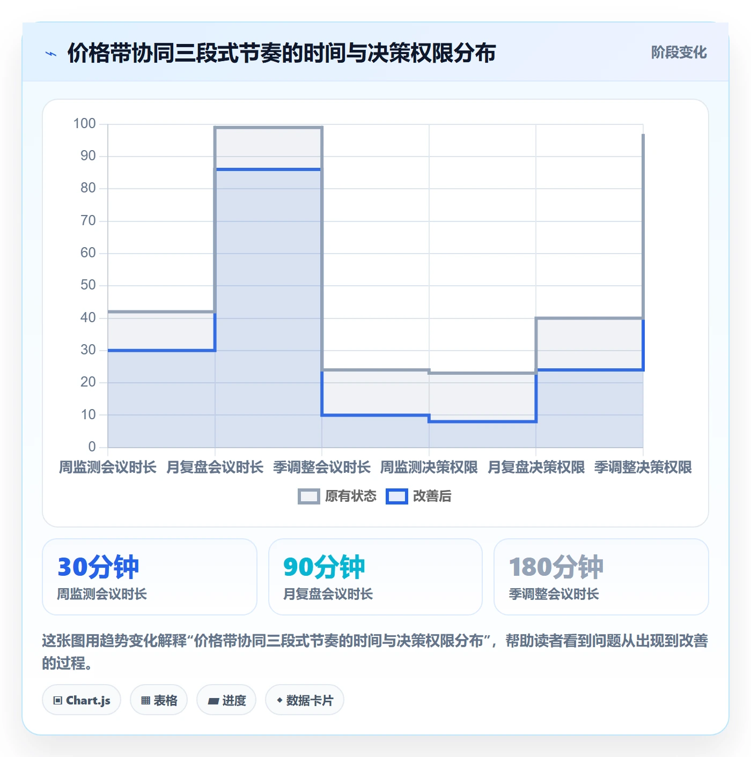Click the diamond icon in 数据卡片 tag
The height and width of the screenshot is (757, 751).
pos(279,700)
